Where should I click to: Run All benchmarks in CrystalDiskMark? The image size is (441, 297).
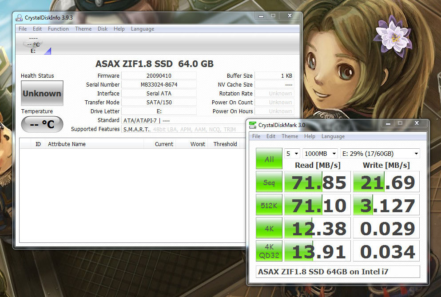269,158
